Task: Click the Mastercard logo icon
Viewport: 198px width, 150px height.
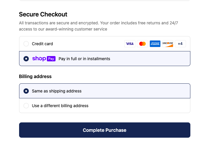Action: [142, 44]
